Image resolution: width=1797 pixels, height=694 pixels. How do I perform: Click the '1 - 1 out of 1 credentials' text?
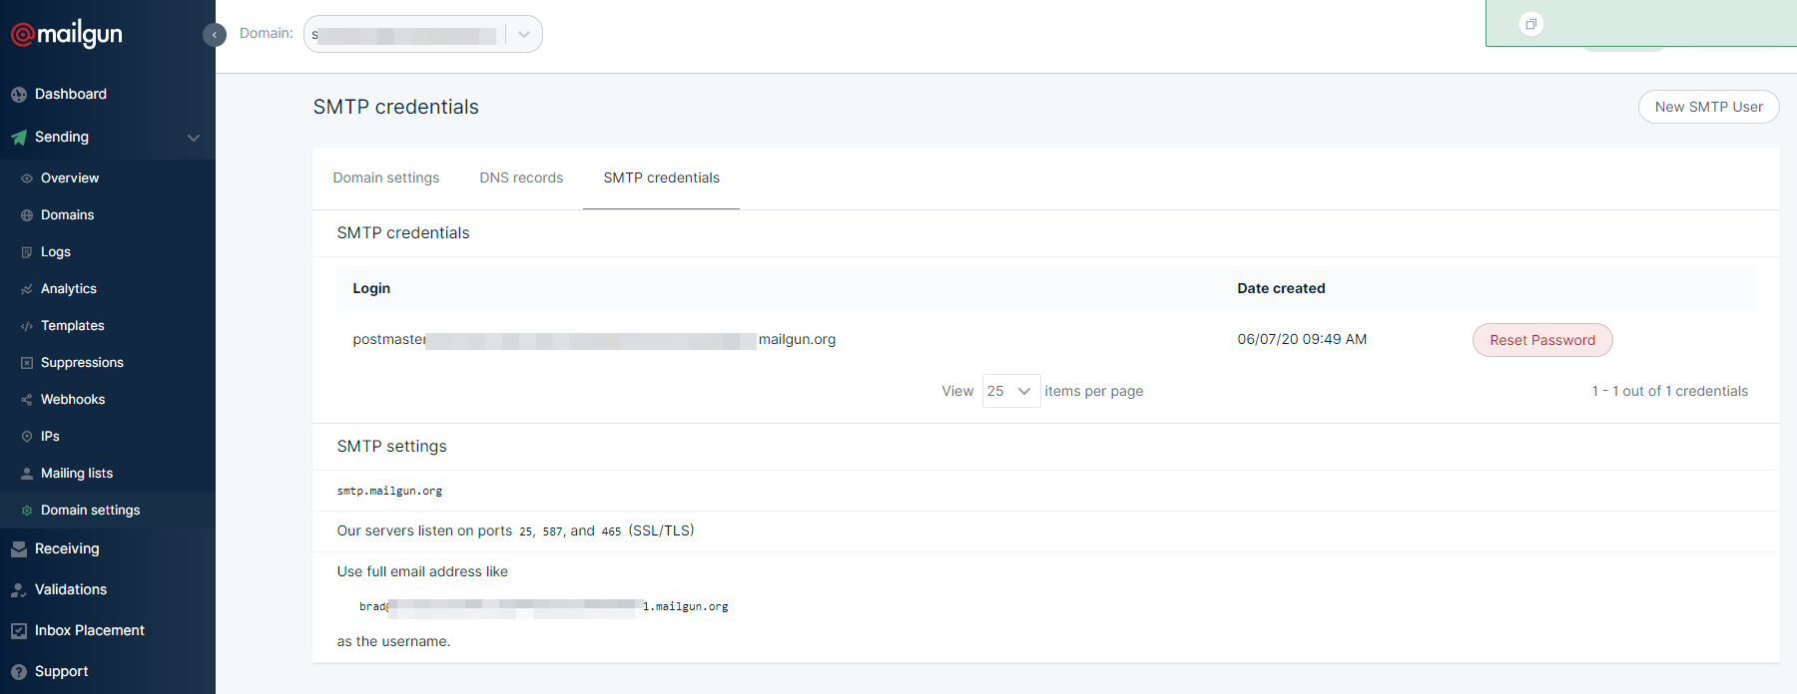[x=1670, y=391]
